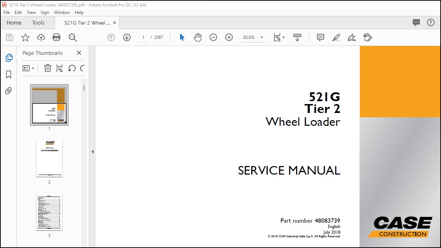441x248 pixels.
Task: Delete selected page with trash icon
Action: 48,68
